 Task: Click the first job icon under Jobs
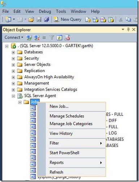point(33,108)
